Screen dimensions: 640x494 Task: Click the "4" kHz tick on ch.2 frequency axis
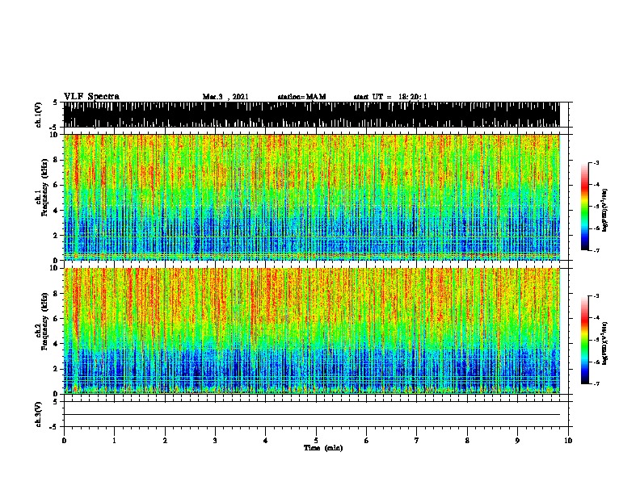point(57,344)
